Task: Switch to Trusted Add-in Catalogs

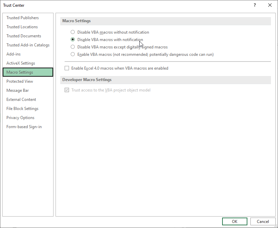Action: pyautogui.click(x=28, y=45)
